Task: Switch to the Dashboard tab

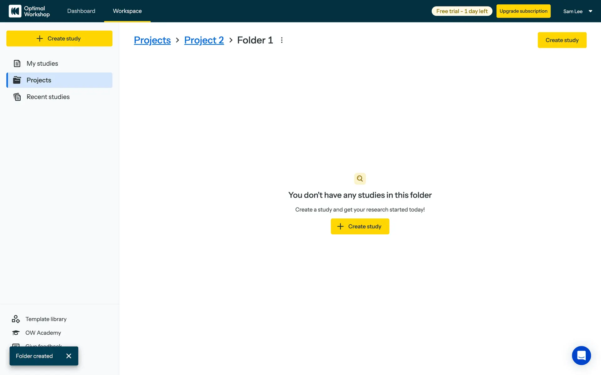Action: [81, 11]
